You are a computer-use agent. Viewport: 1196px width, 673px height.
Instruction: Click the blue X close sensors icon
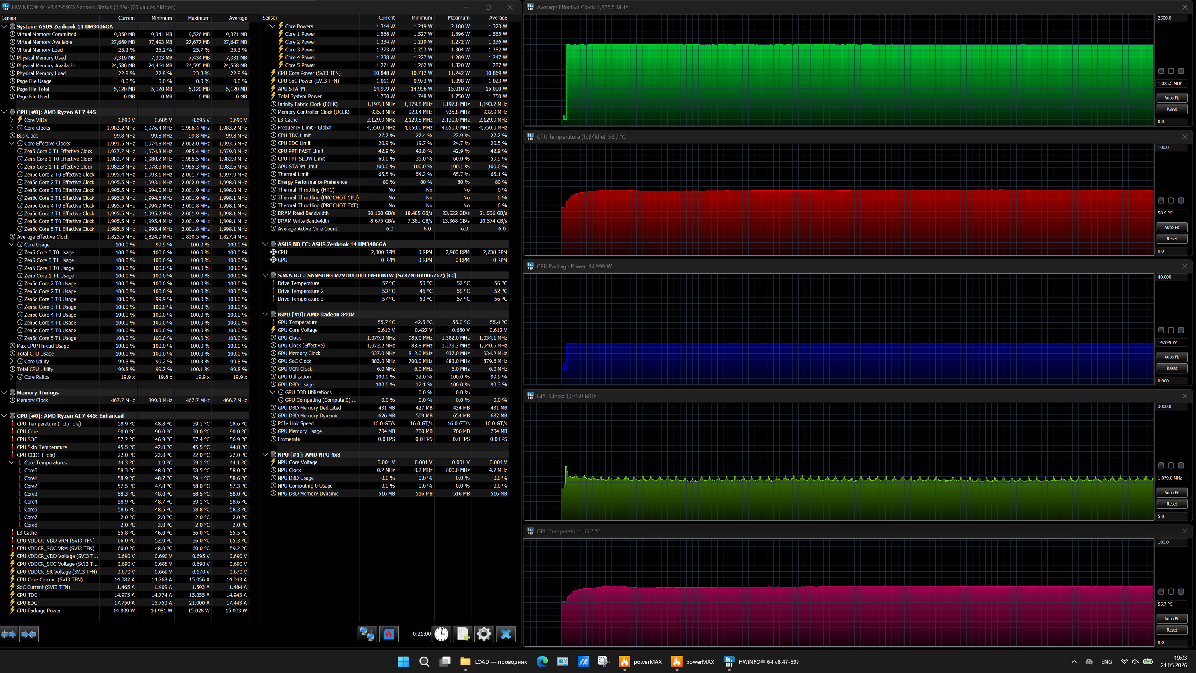pyautogui.click(x=506, y=634)
